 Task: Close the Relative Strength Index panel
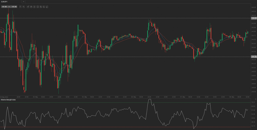pyautogui.click(x=255, y=99)
